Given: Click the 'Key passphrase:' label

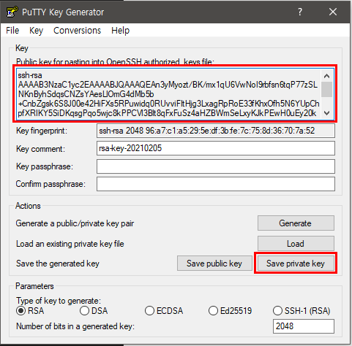Looking at the screenshot, I should [x=45, y=166].
